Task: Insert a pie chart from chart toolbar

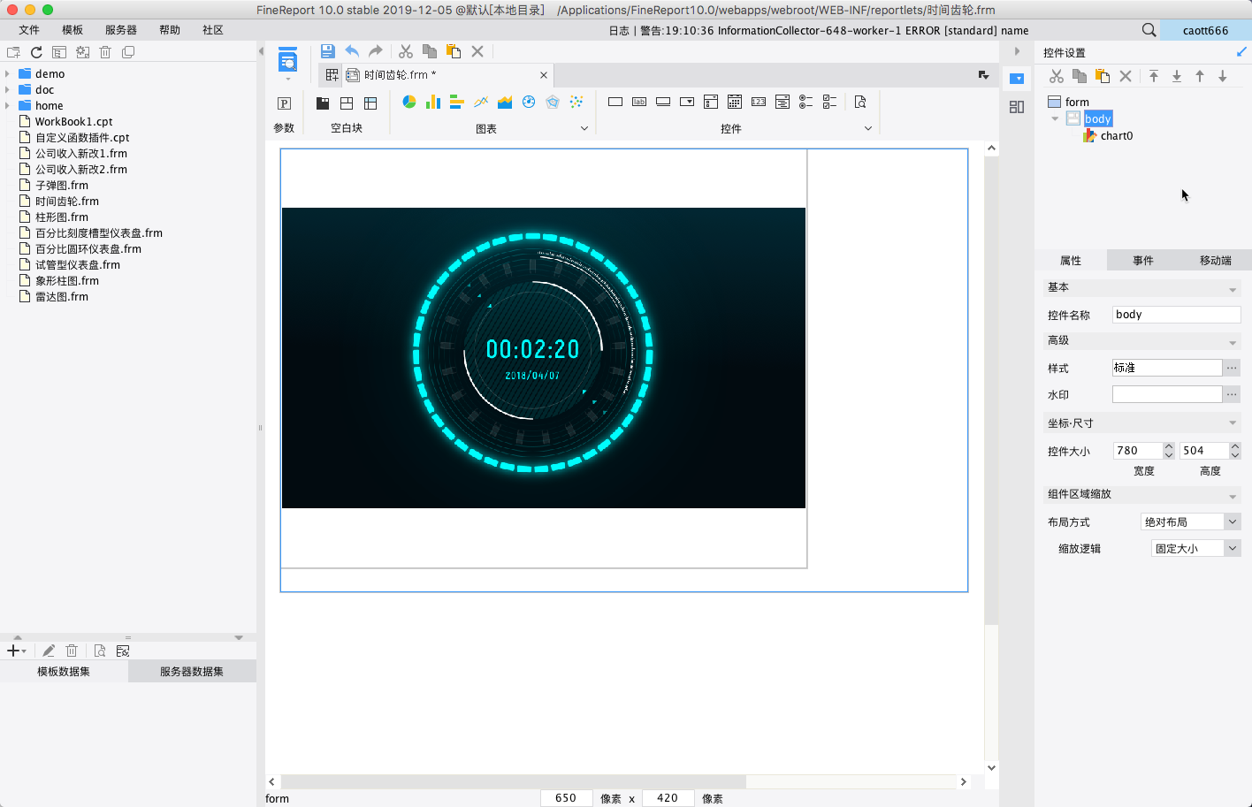Action: [x=409, y=103]
